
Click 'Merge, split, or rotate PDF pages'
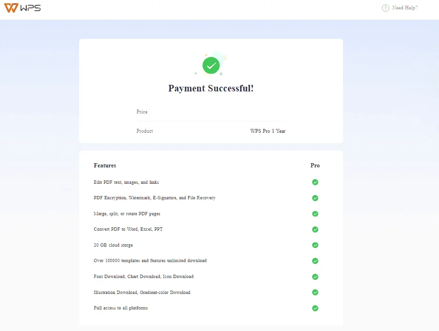coord(127,214)
